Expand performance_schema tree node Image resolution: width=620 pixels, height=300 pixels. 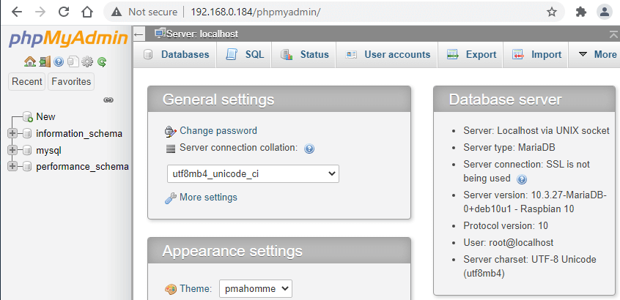[12, 167]
